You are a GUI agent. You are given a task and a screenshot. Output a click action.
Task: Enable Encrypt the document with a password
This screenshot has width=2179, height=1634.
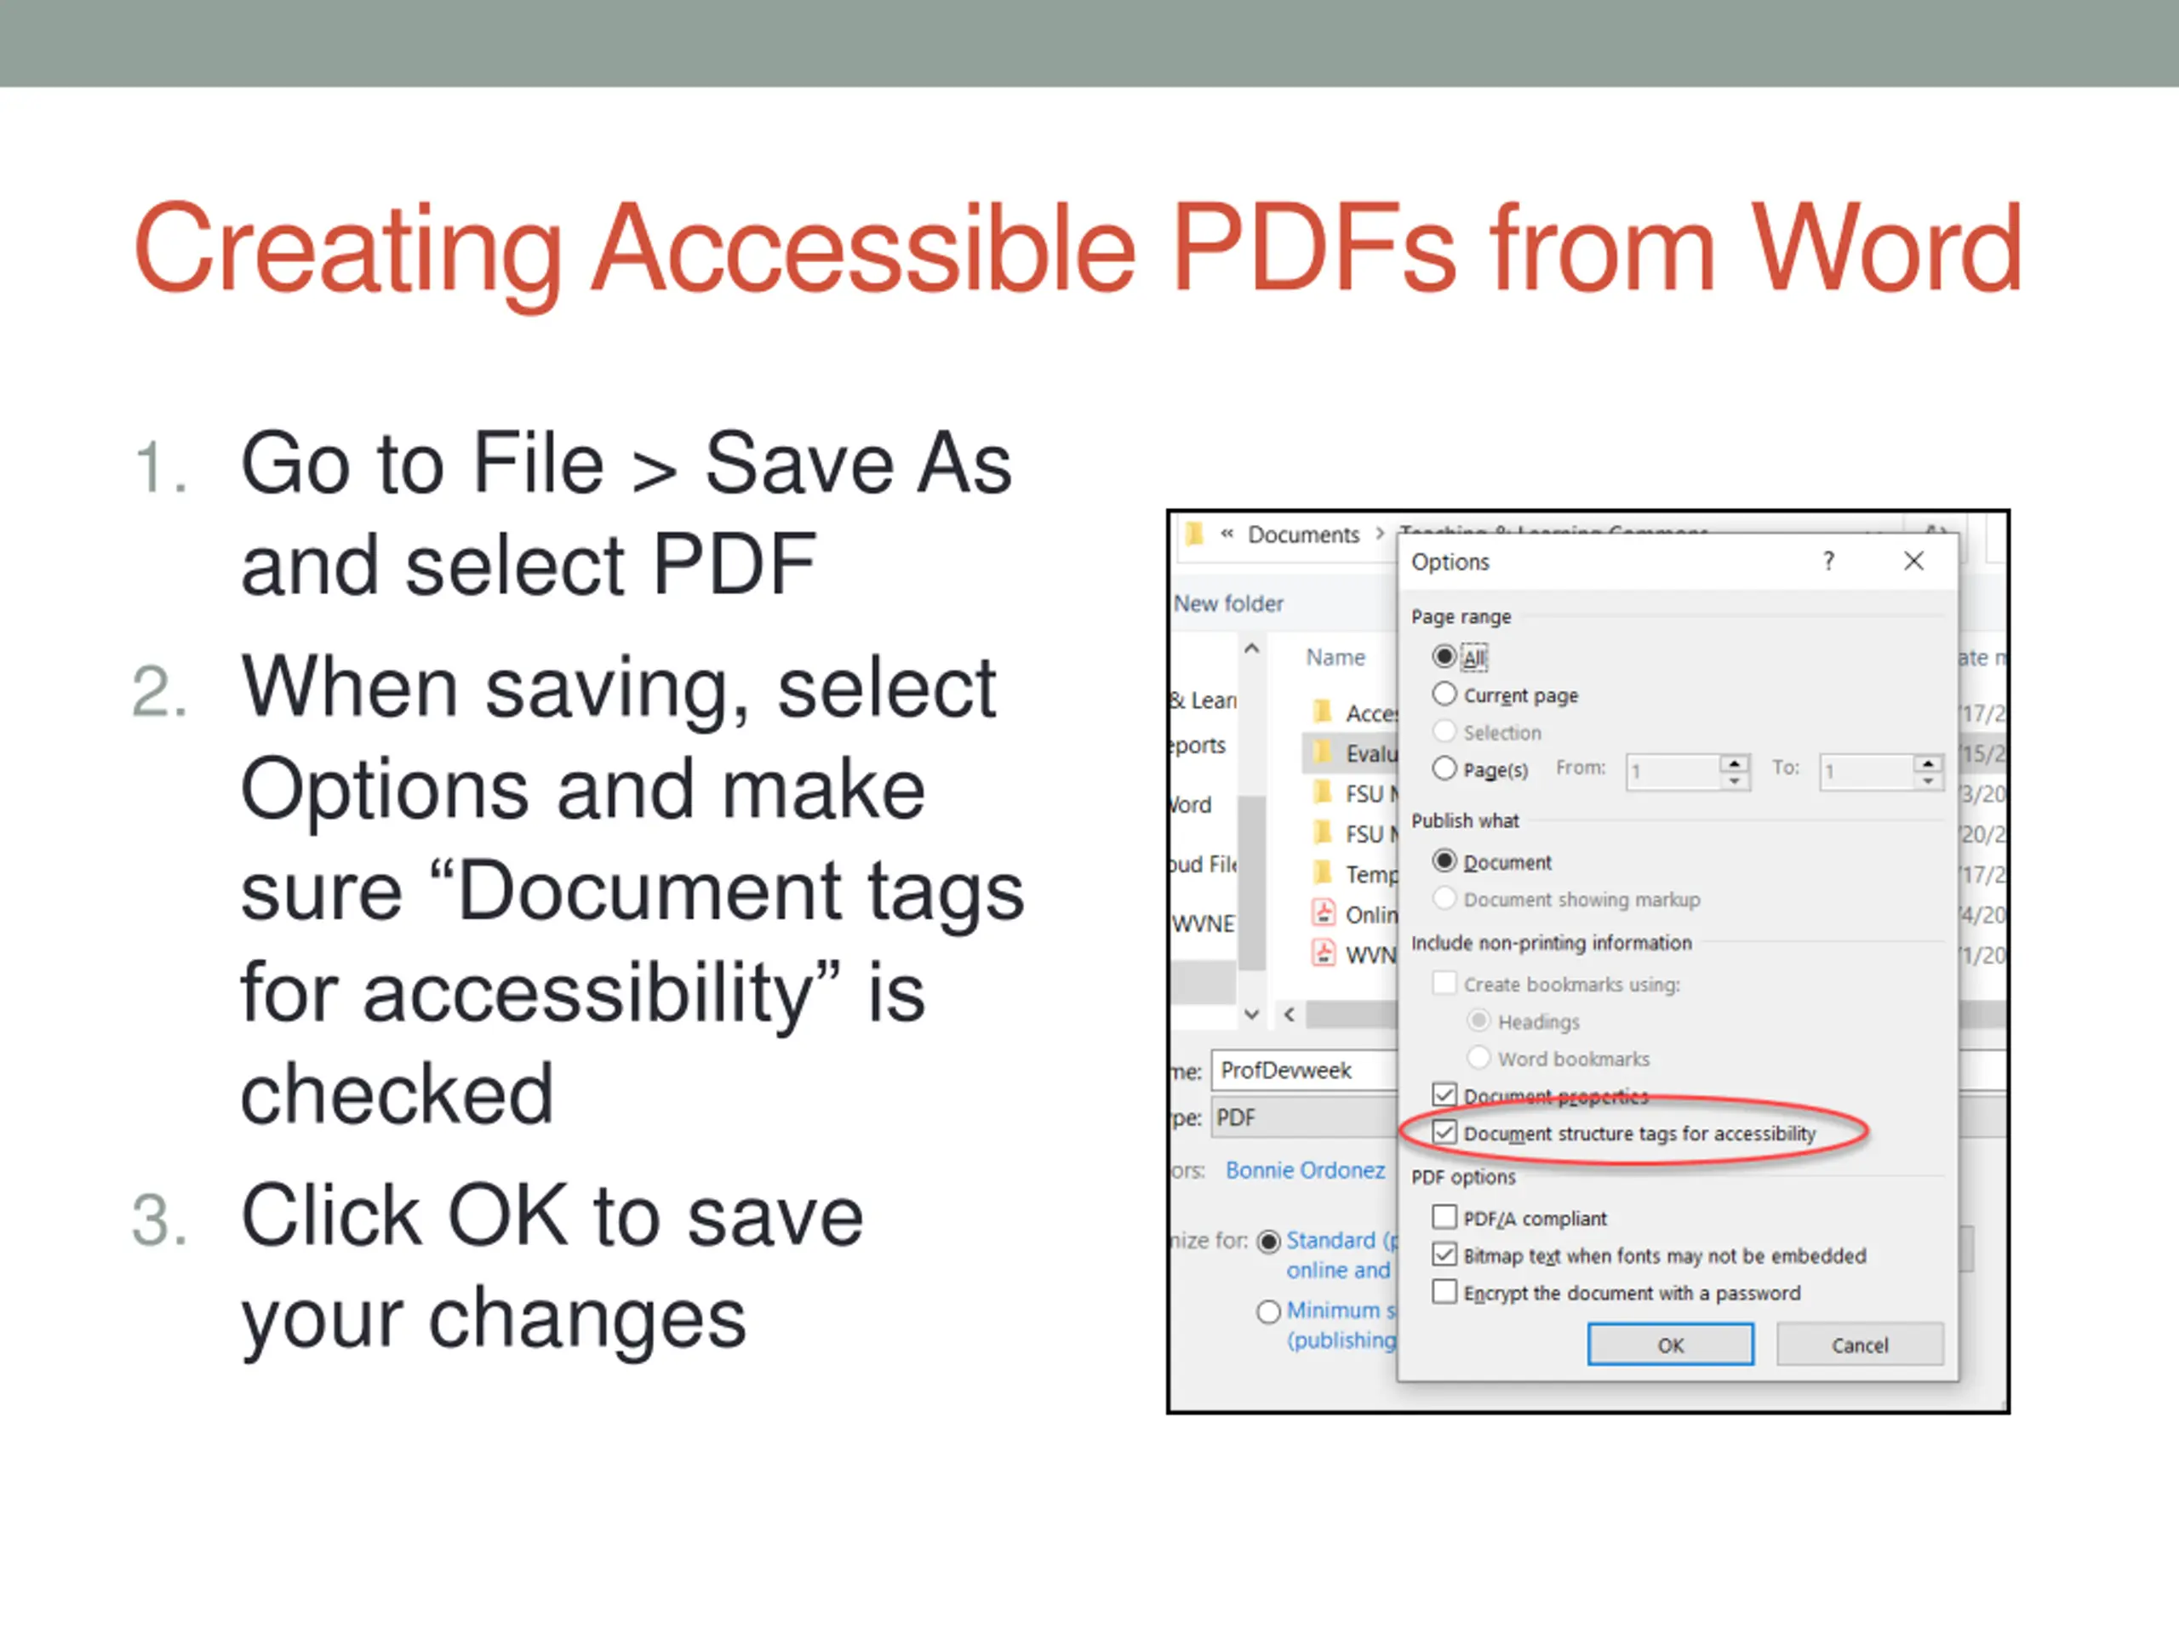[x=1444, y=1292]
